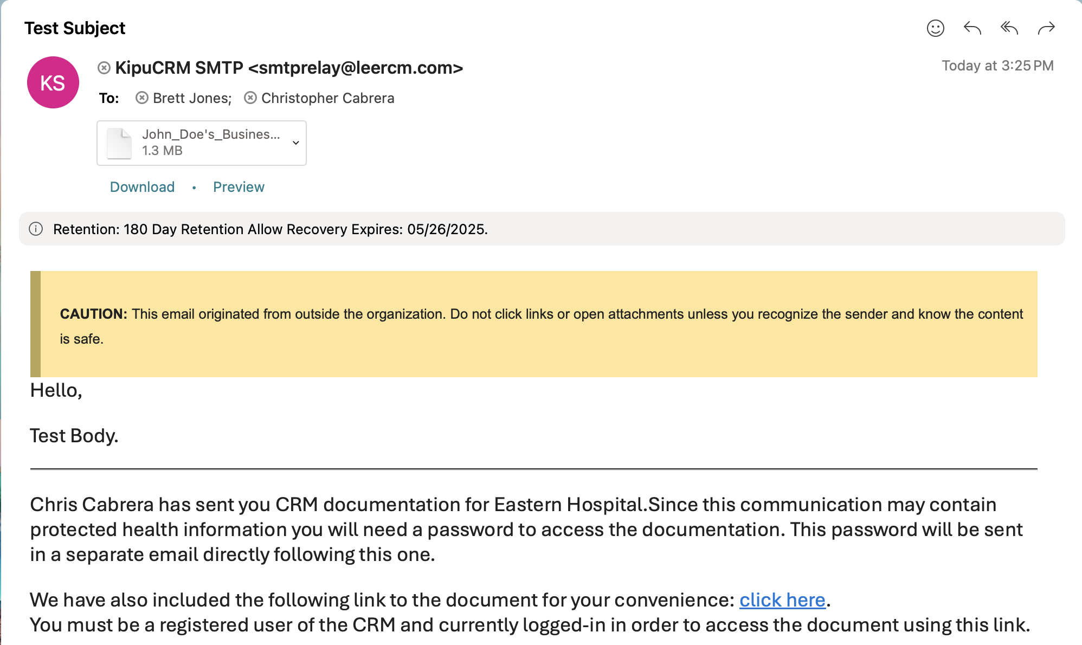Click the emoji reaction smiley icon
This screenshot has height=645, width=1082.
(x=935, y=28)
